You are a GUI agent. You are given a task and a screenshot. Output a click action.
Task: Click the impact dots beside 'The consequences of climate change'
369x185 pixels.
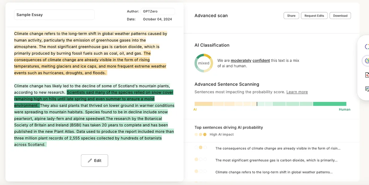coord(201,147)
